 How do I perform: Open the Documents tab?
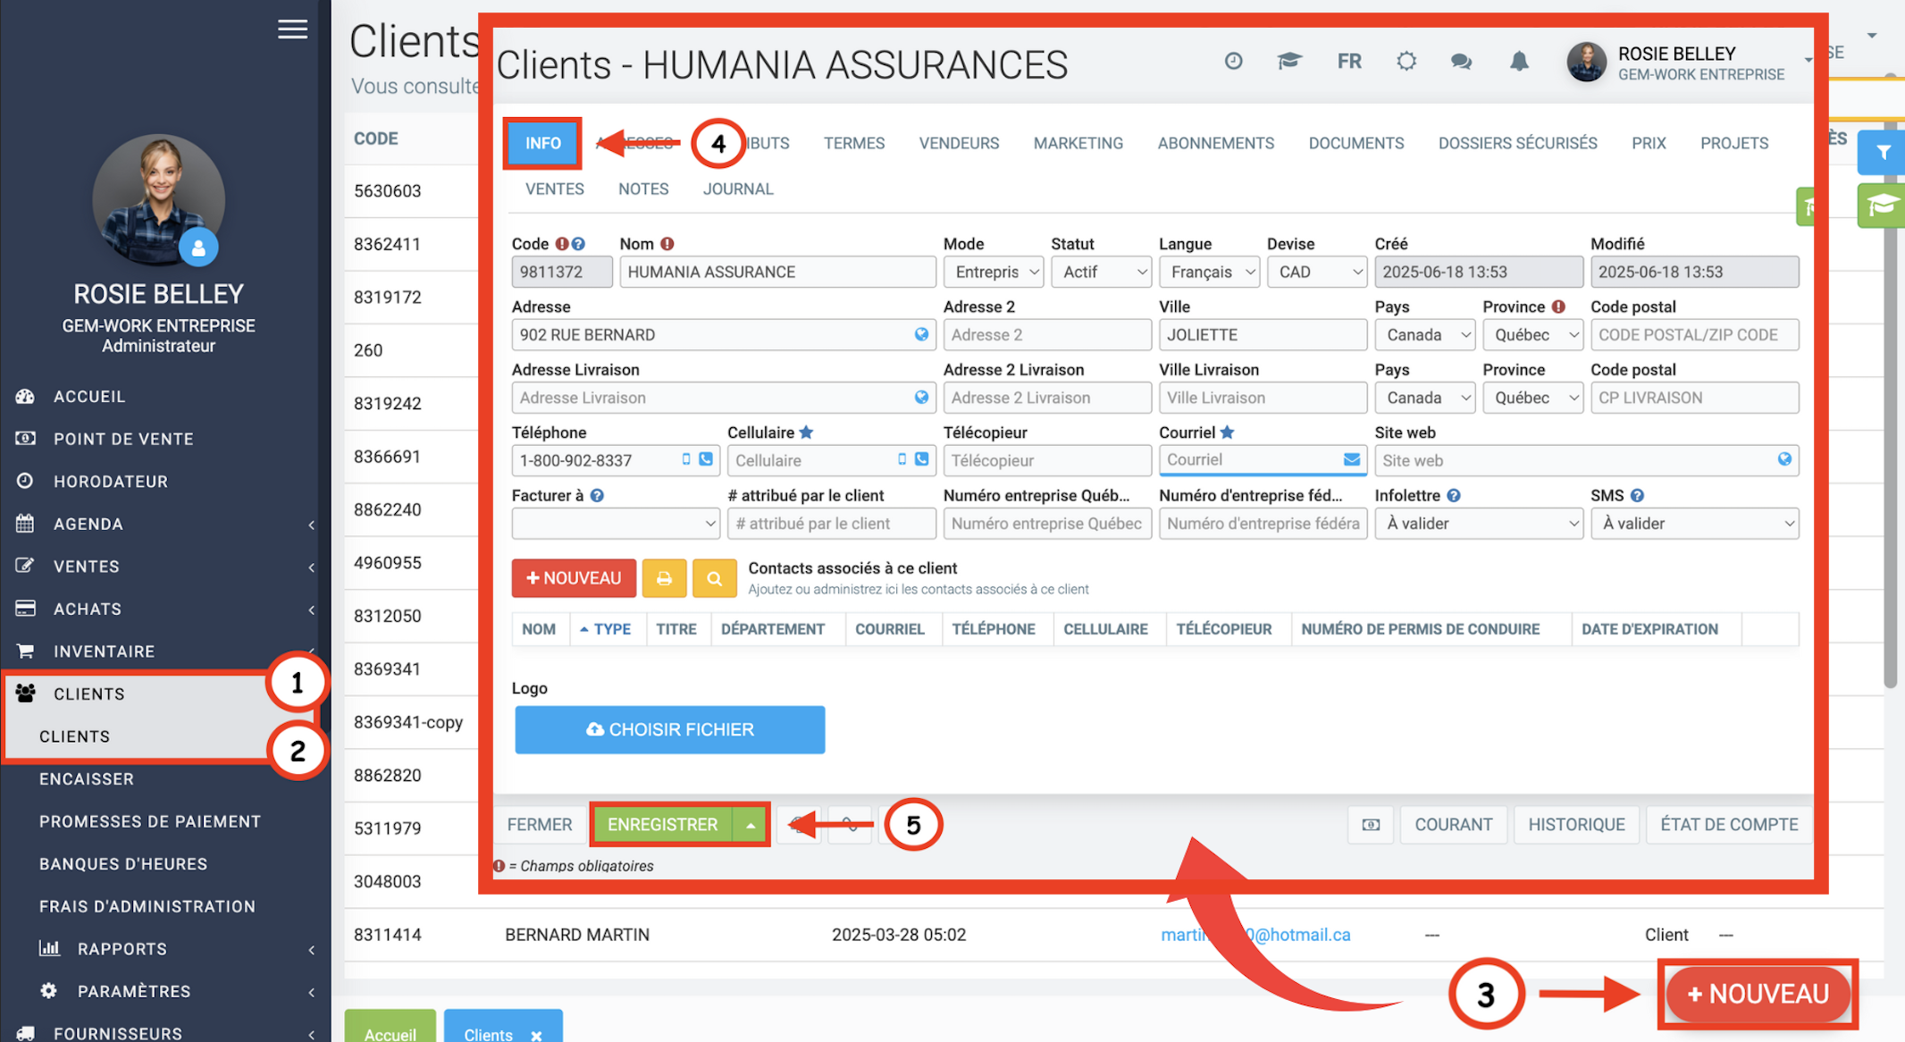click(x=1355, y=143)
